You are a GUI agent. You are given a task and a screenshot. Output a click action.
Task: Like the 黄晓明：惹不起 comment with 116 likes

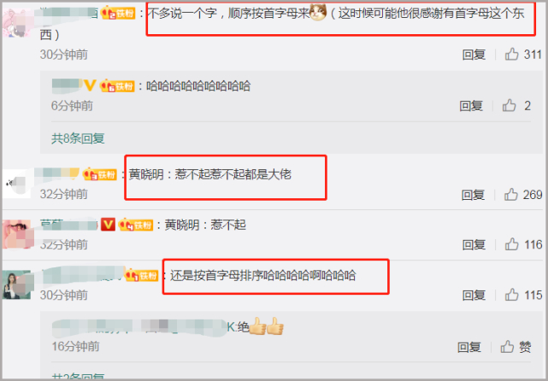(x=511, y=244)
